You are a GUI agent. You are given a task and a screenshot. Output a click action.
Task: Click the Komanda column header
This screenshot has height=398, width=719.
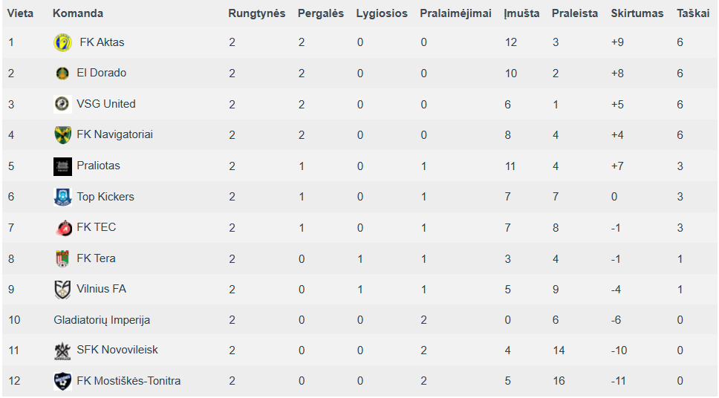point(78,13)
